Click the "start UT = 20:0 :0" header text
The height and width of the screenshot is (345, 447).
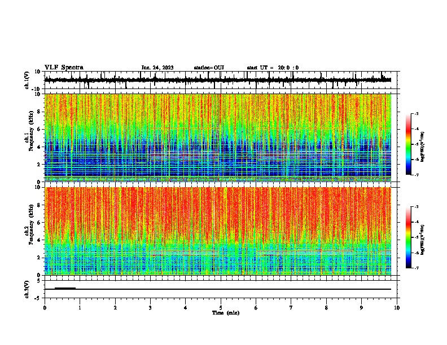click(x=273, y=68)
